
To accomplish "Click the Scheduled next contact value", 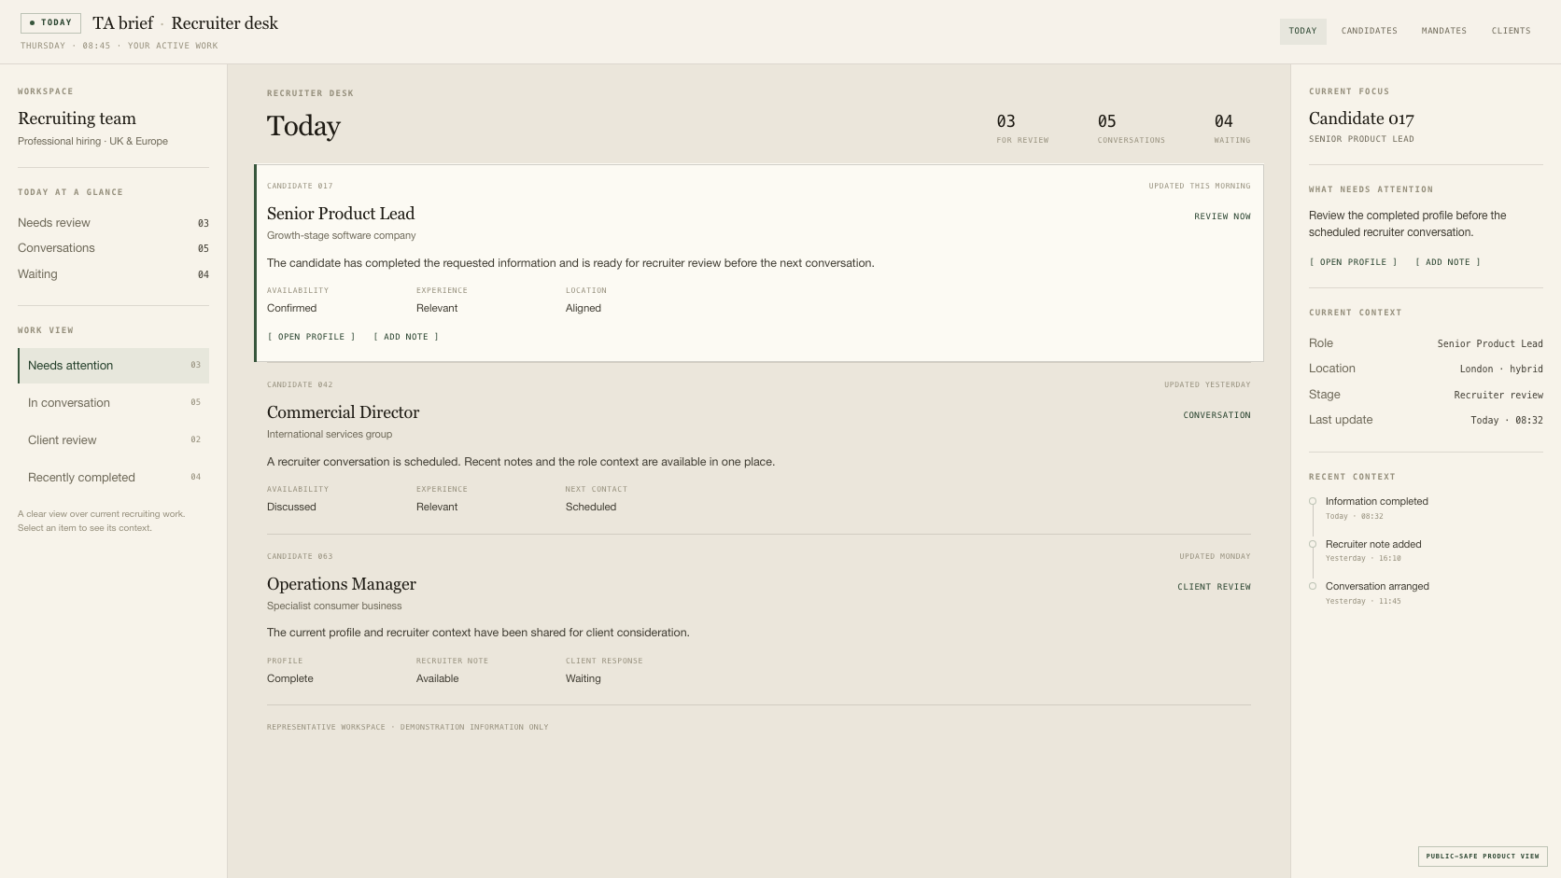I will click(x=591, y=508).
